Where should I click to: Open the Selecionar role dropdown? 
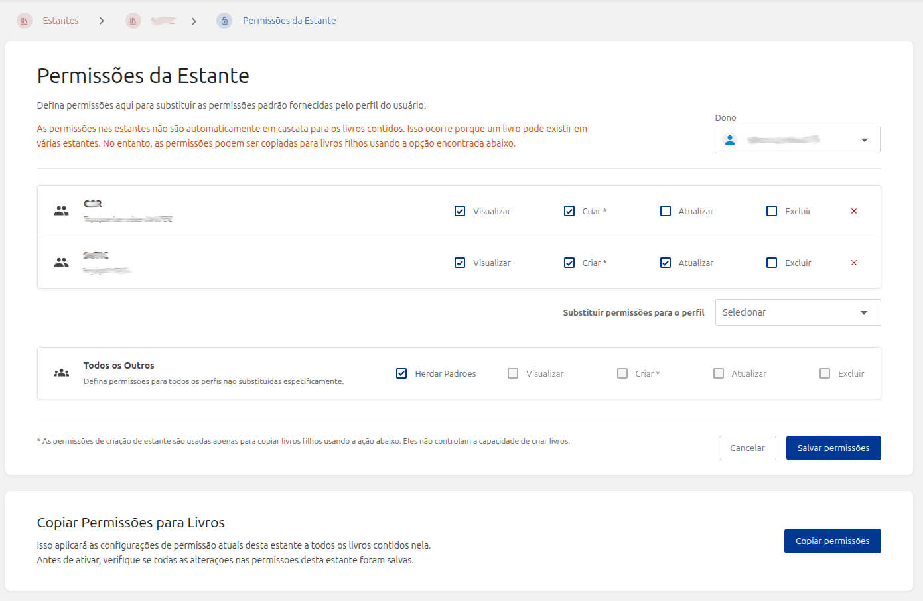(x=798, y=312)
